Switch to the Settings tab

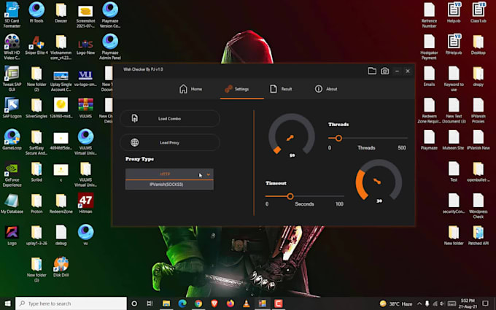(237, 89)
